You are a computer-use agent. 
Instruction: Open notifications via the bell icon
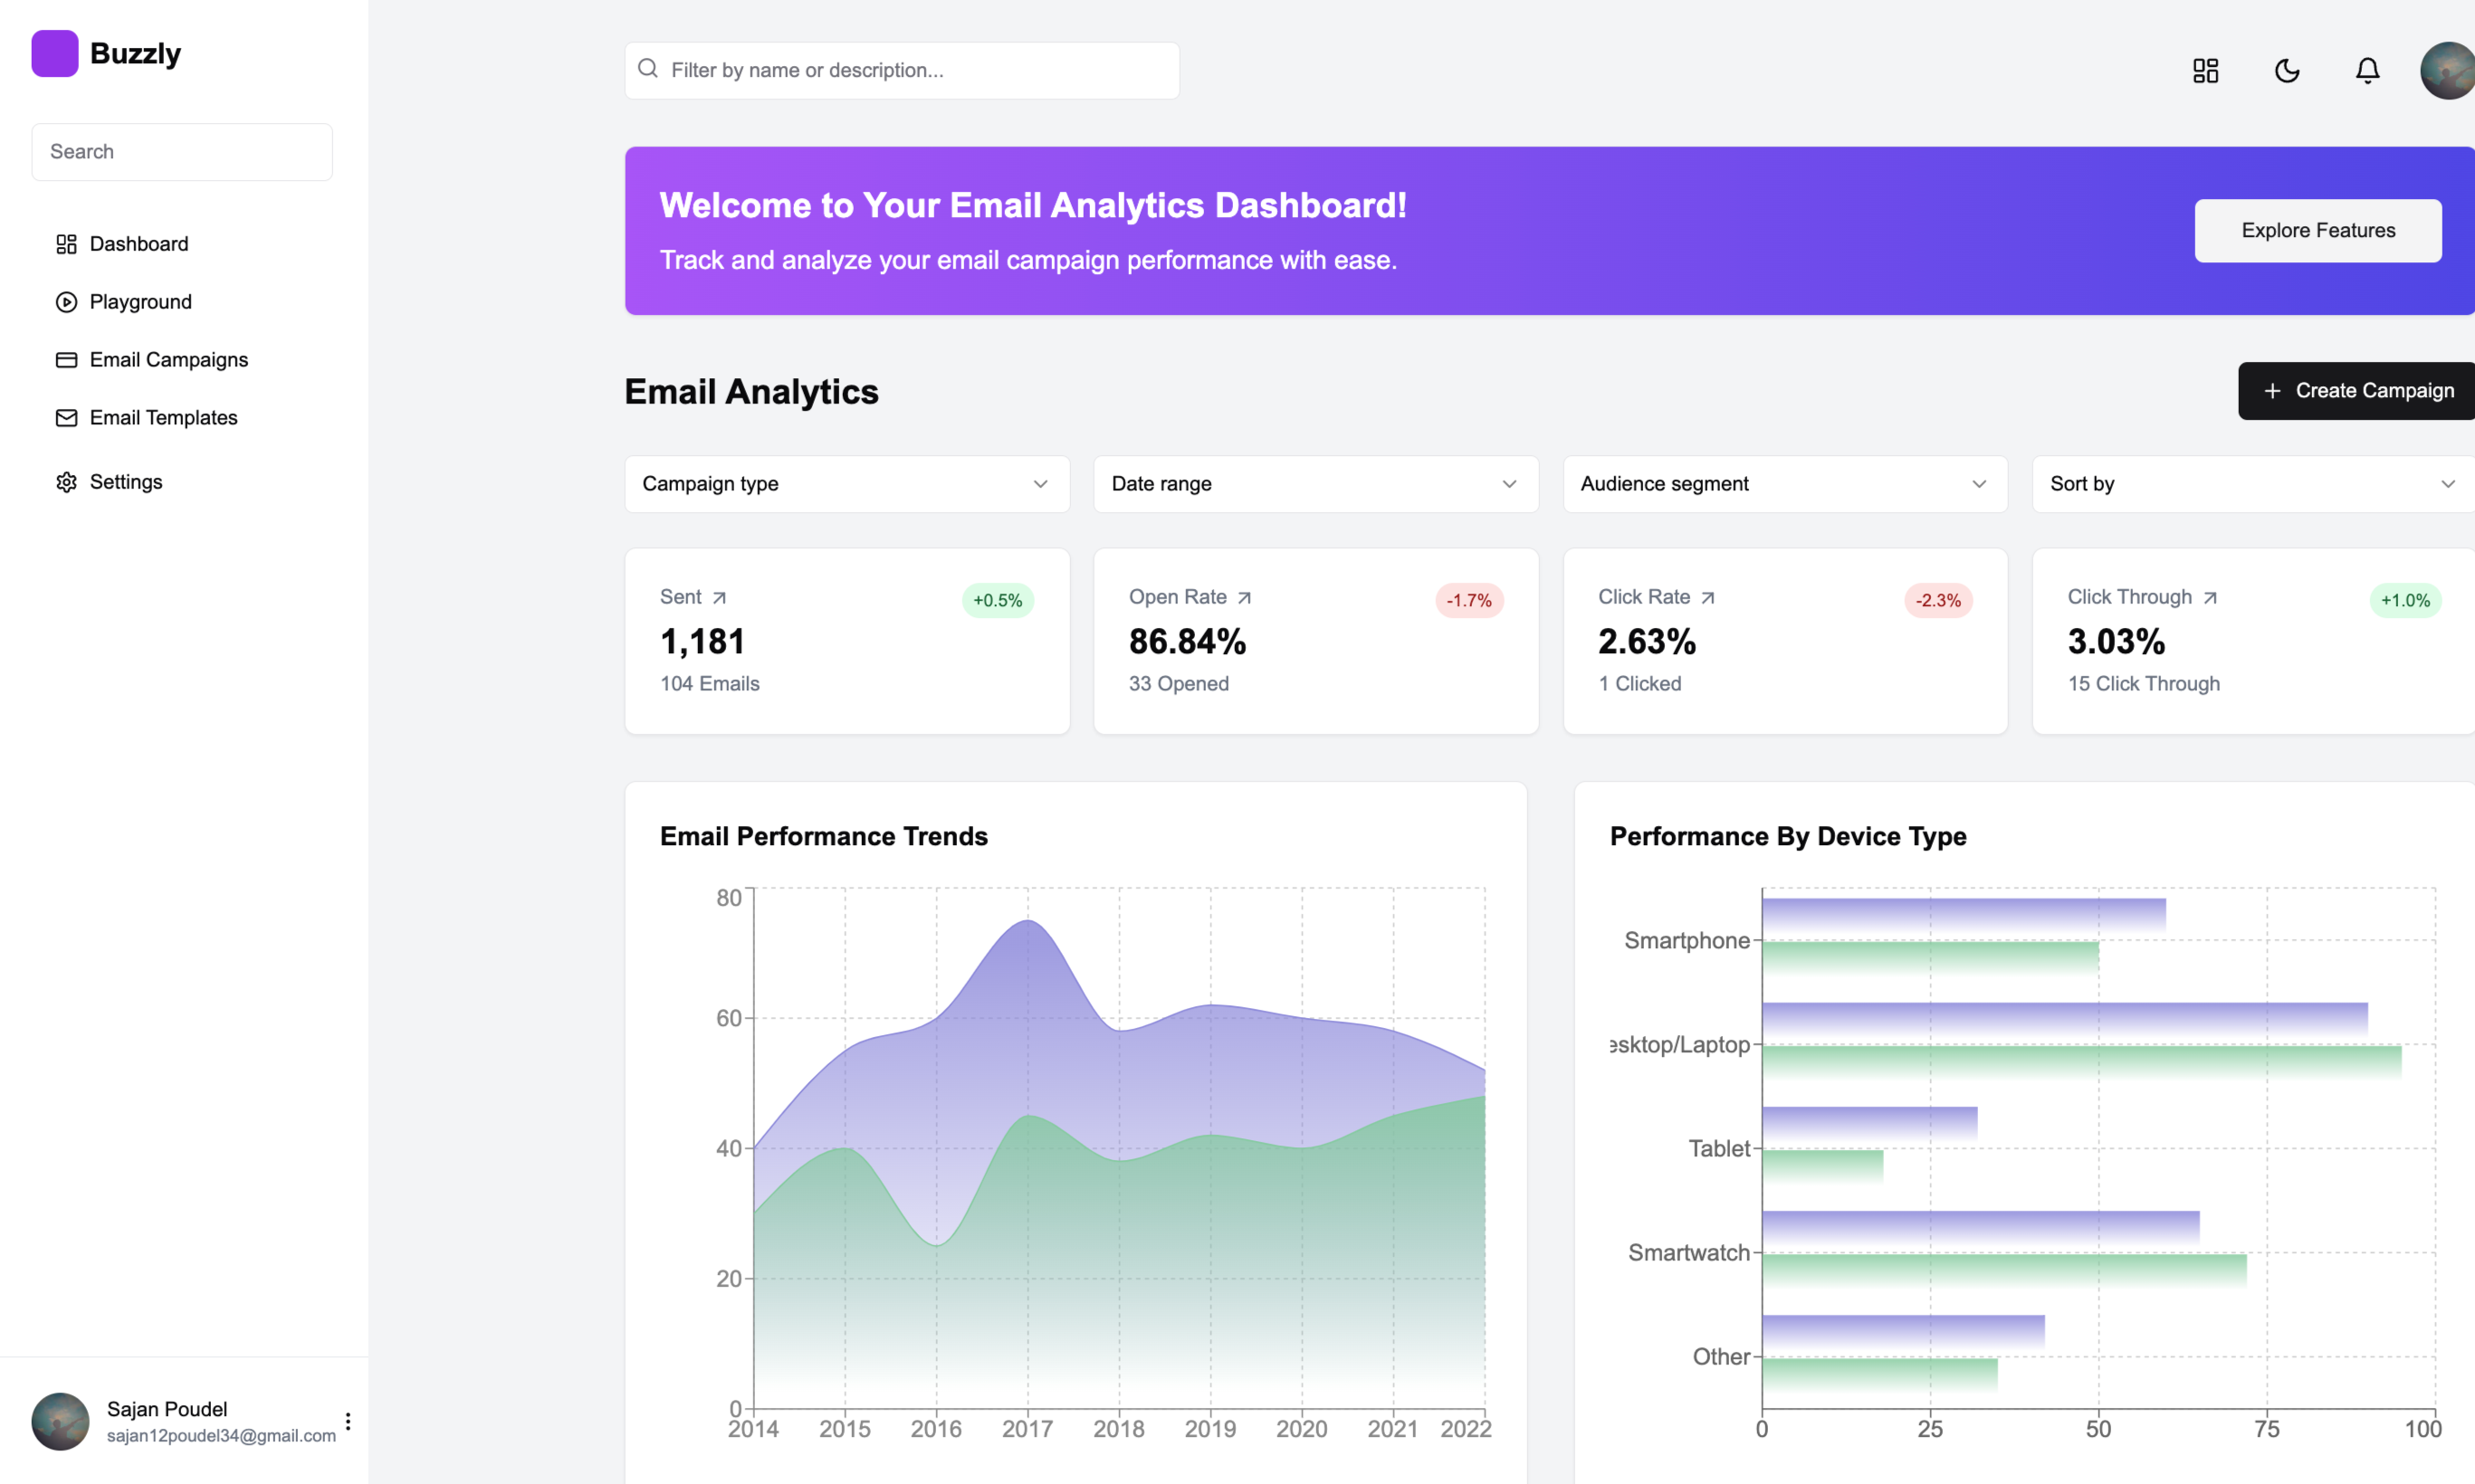pos(2367,70)
